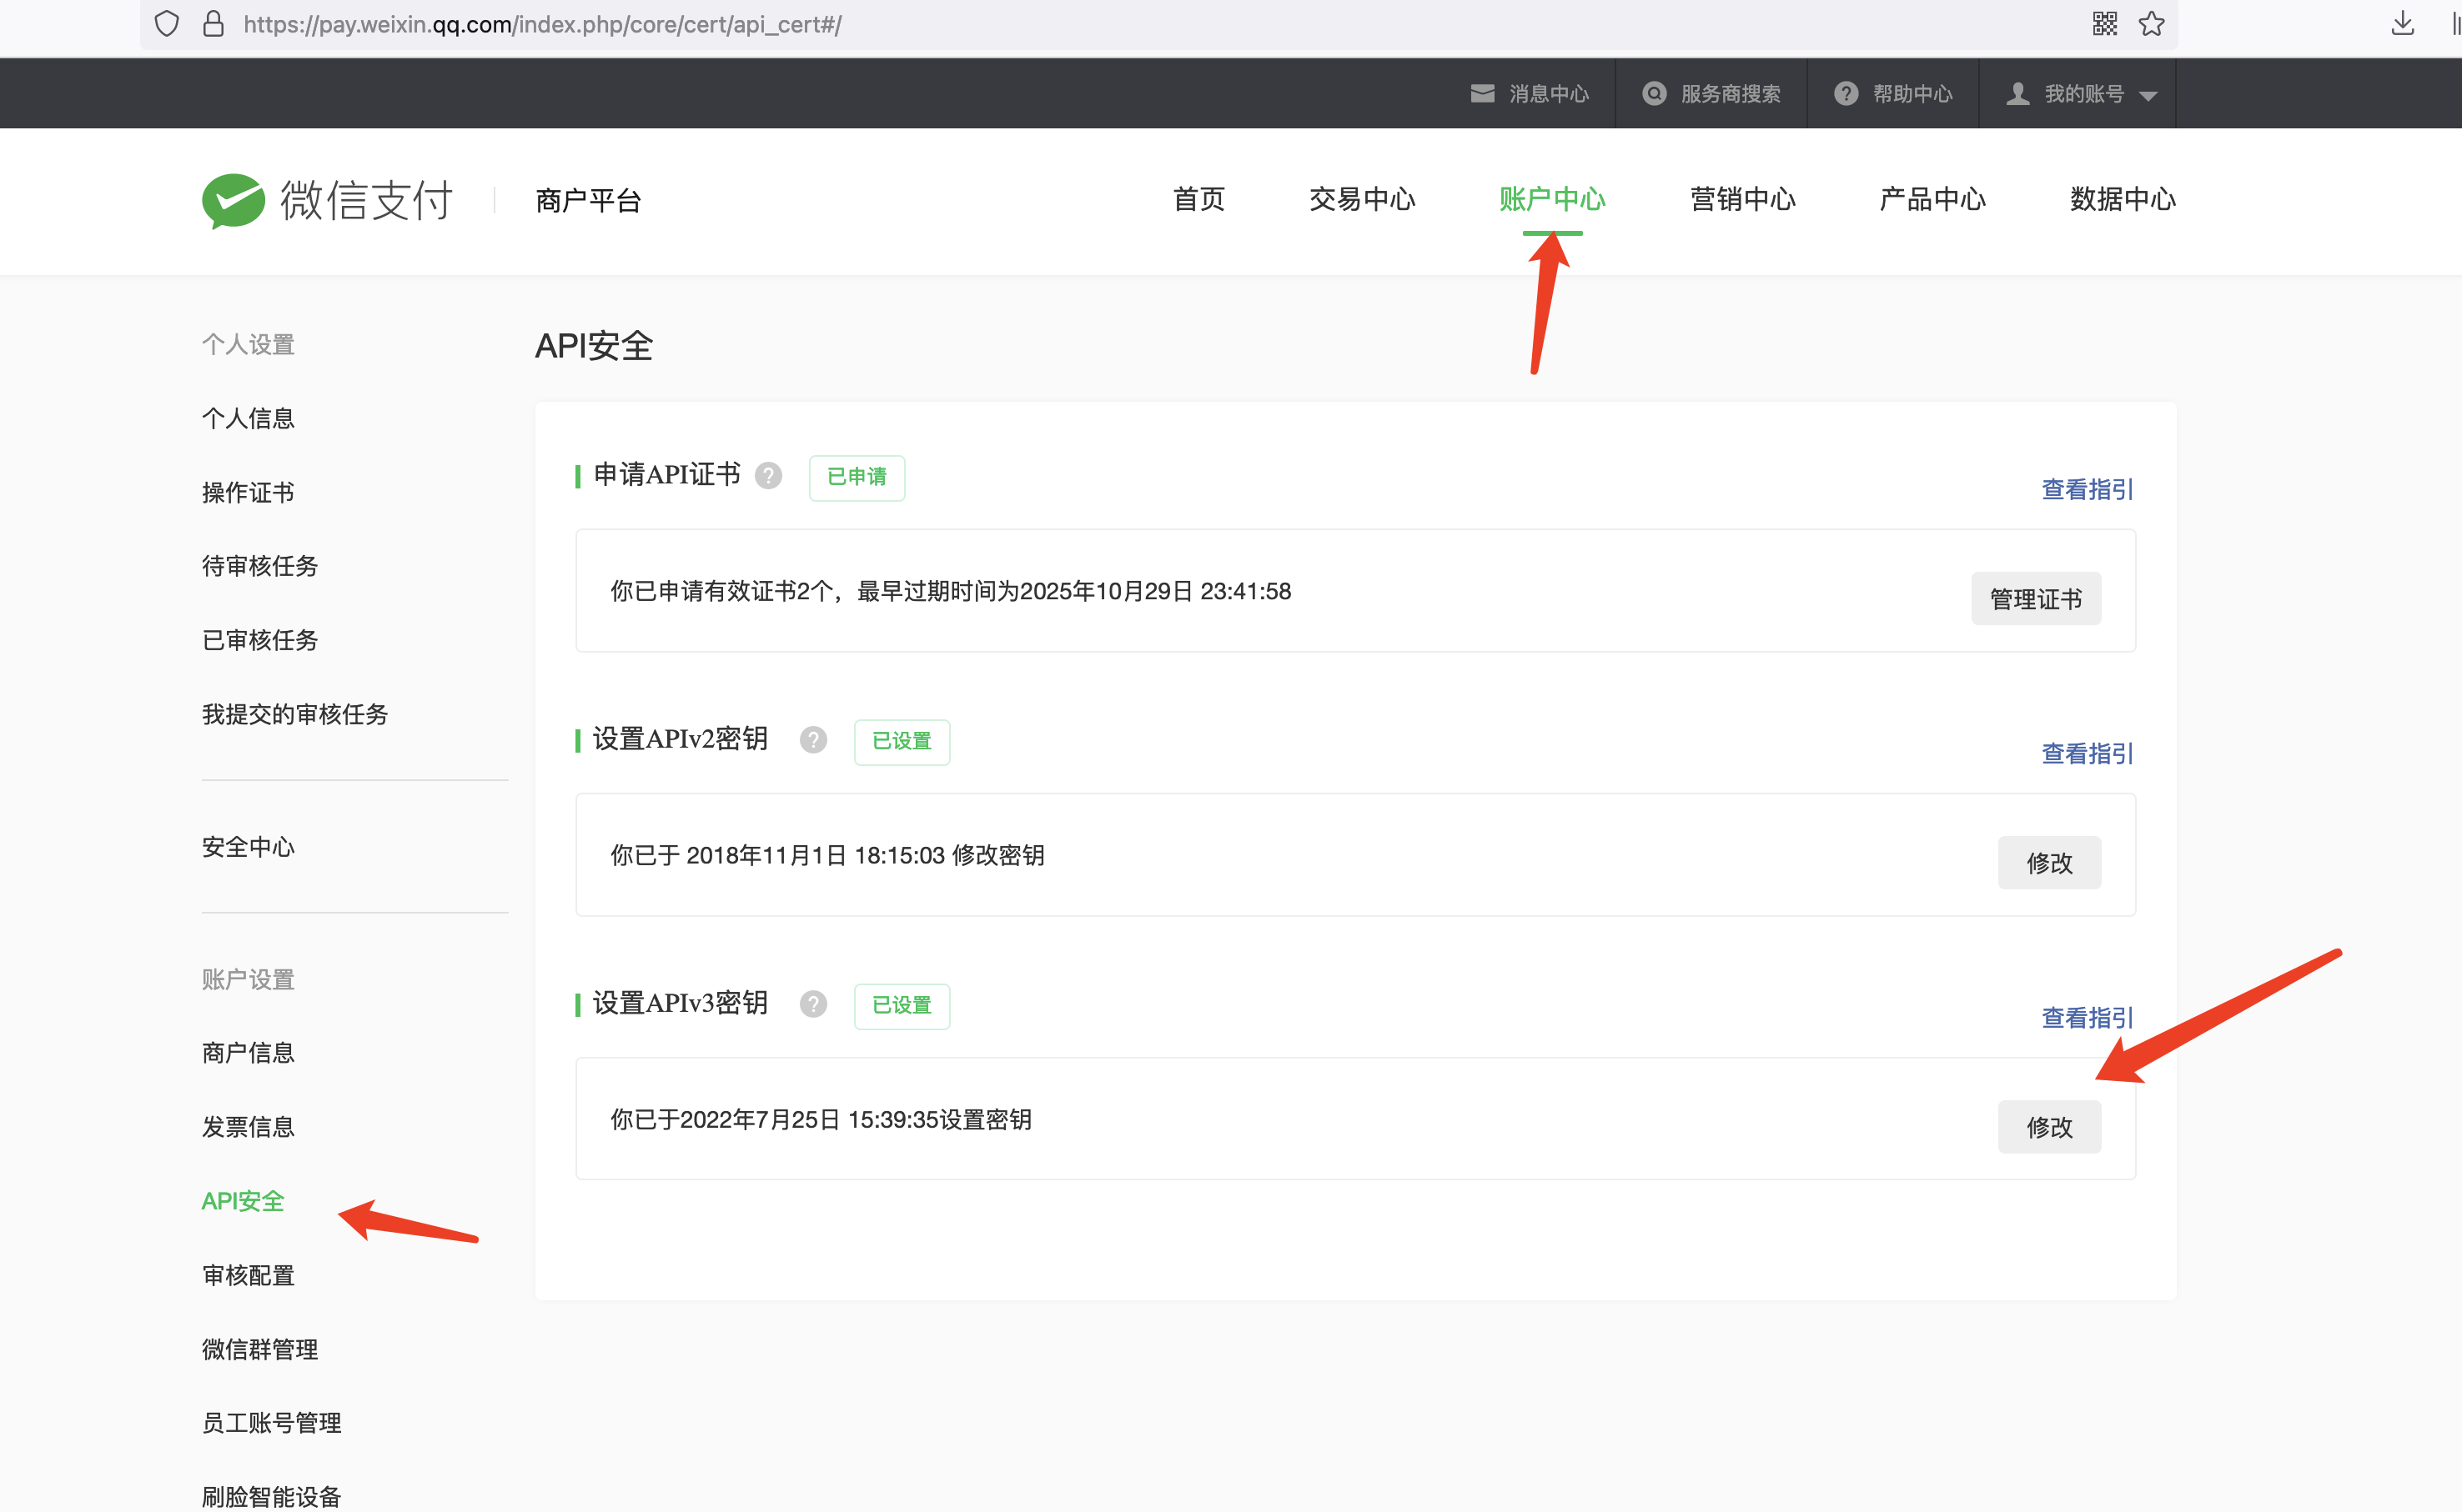This screenshot has width=2462, height=1512.
Task: Click the help icon next to 申请API证书
Action: click(x=768, y=476)
